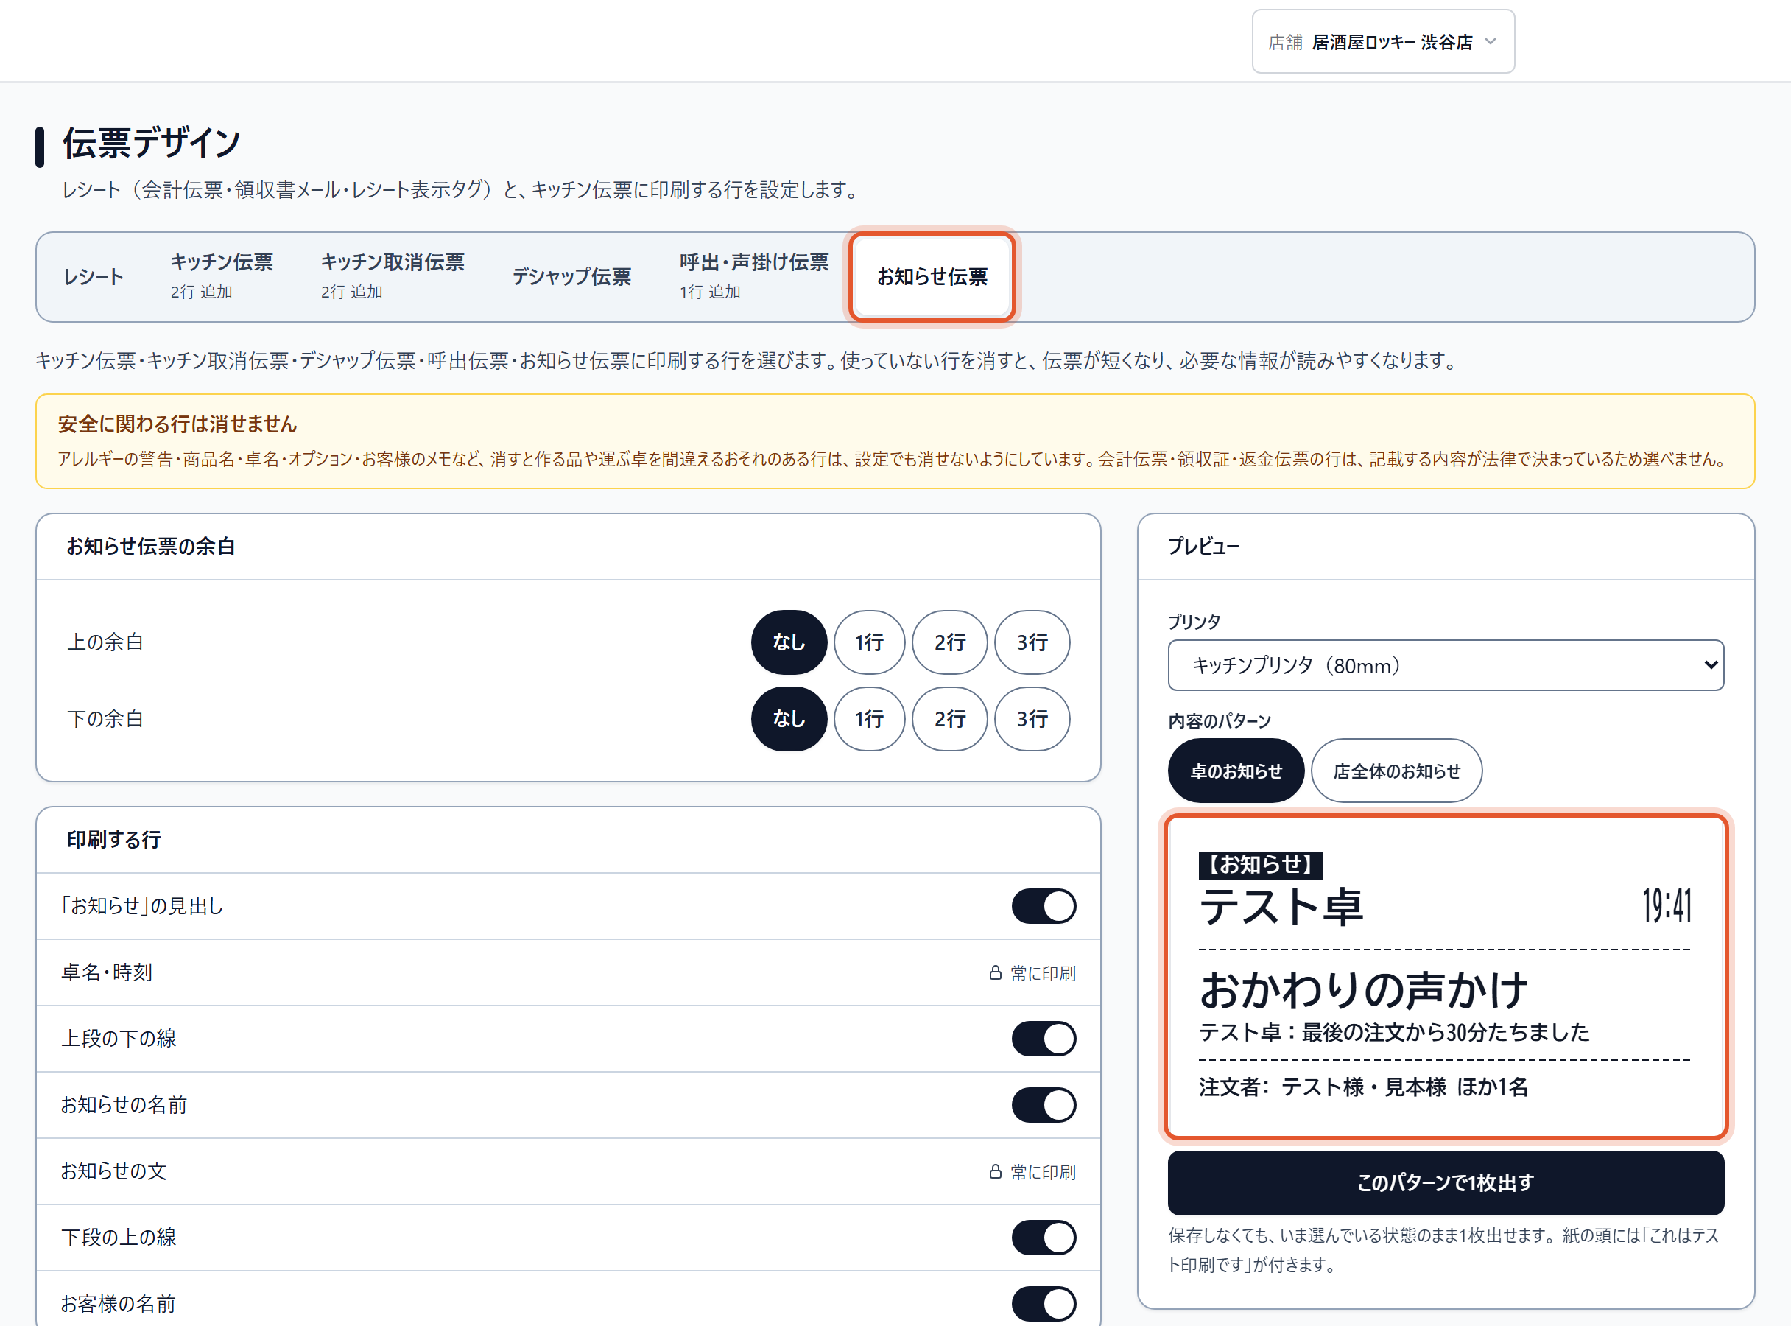
Task: Click the 最後の注文から30分たちました preview line
Action: click(x=1445, y=1033)
